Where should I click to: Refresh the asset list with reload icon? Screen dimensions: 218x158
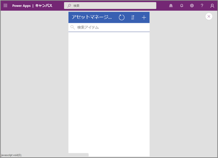coord(122,17)
